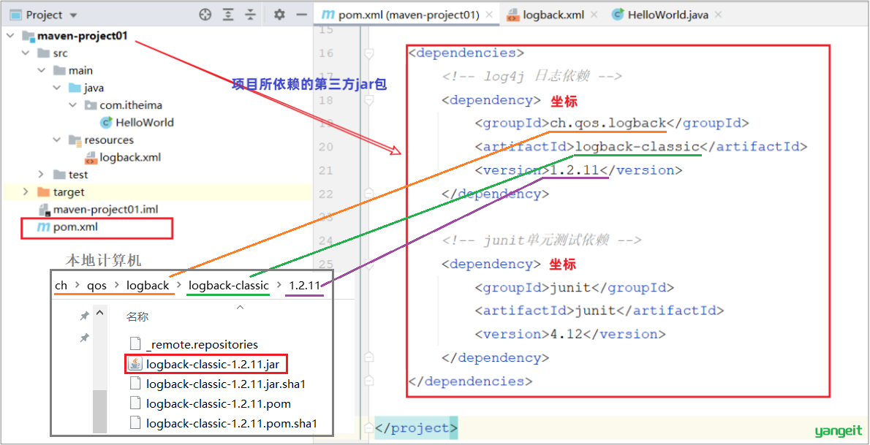Click the Maven m icon on pom.xml tab

tap(328, 15)
